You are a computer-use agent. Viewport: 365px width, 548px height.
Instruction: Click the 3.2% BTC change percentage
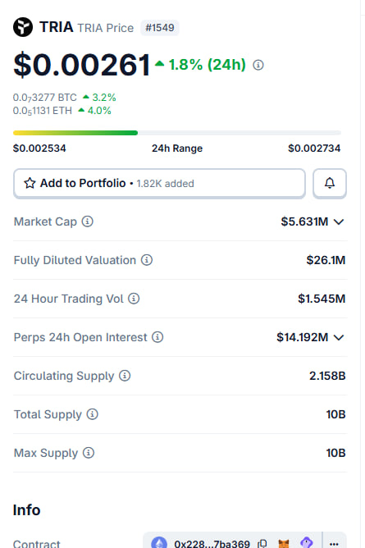pos(103,97)
